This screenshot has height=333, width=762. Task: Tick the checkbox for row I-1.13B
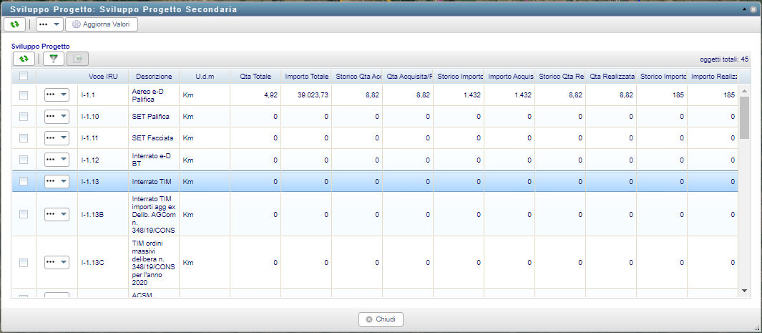point(24,214)
